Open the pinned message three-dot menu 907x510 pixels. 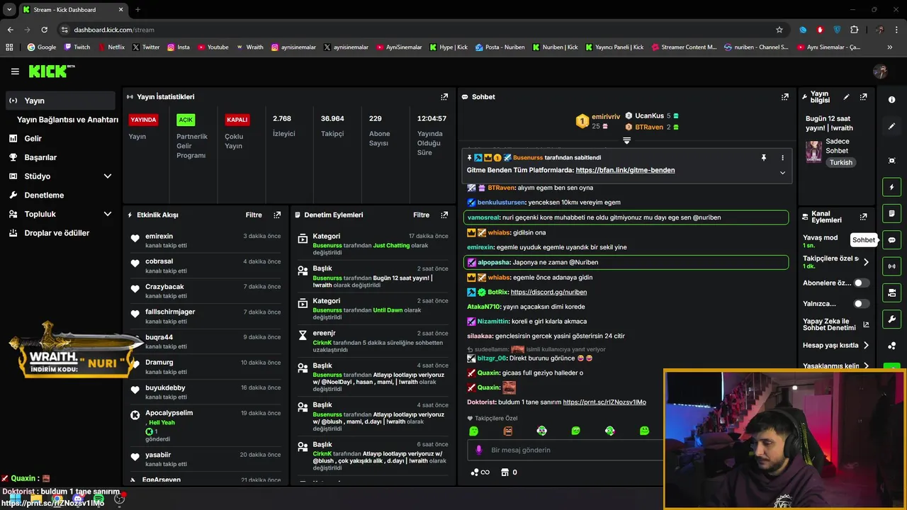pos(782,157)
